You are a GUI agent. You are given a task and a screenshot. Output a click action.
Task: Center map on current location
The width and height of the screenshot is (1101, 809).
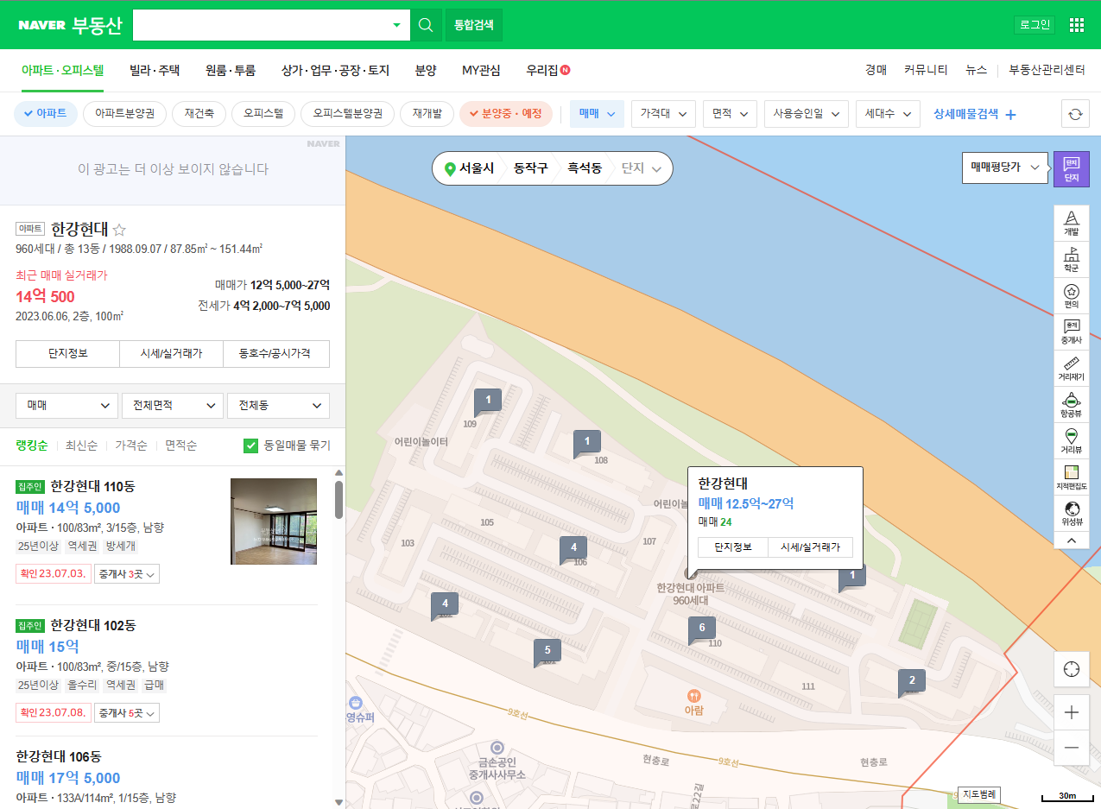[1072, 669]
